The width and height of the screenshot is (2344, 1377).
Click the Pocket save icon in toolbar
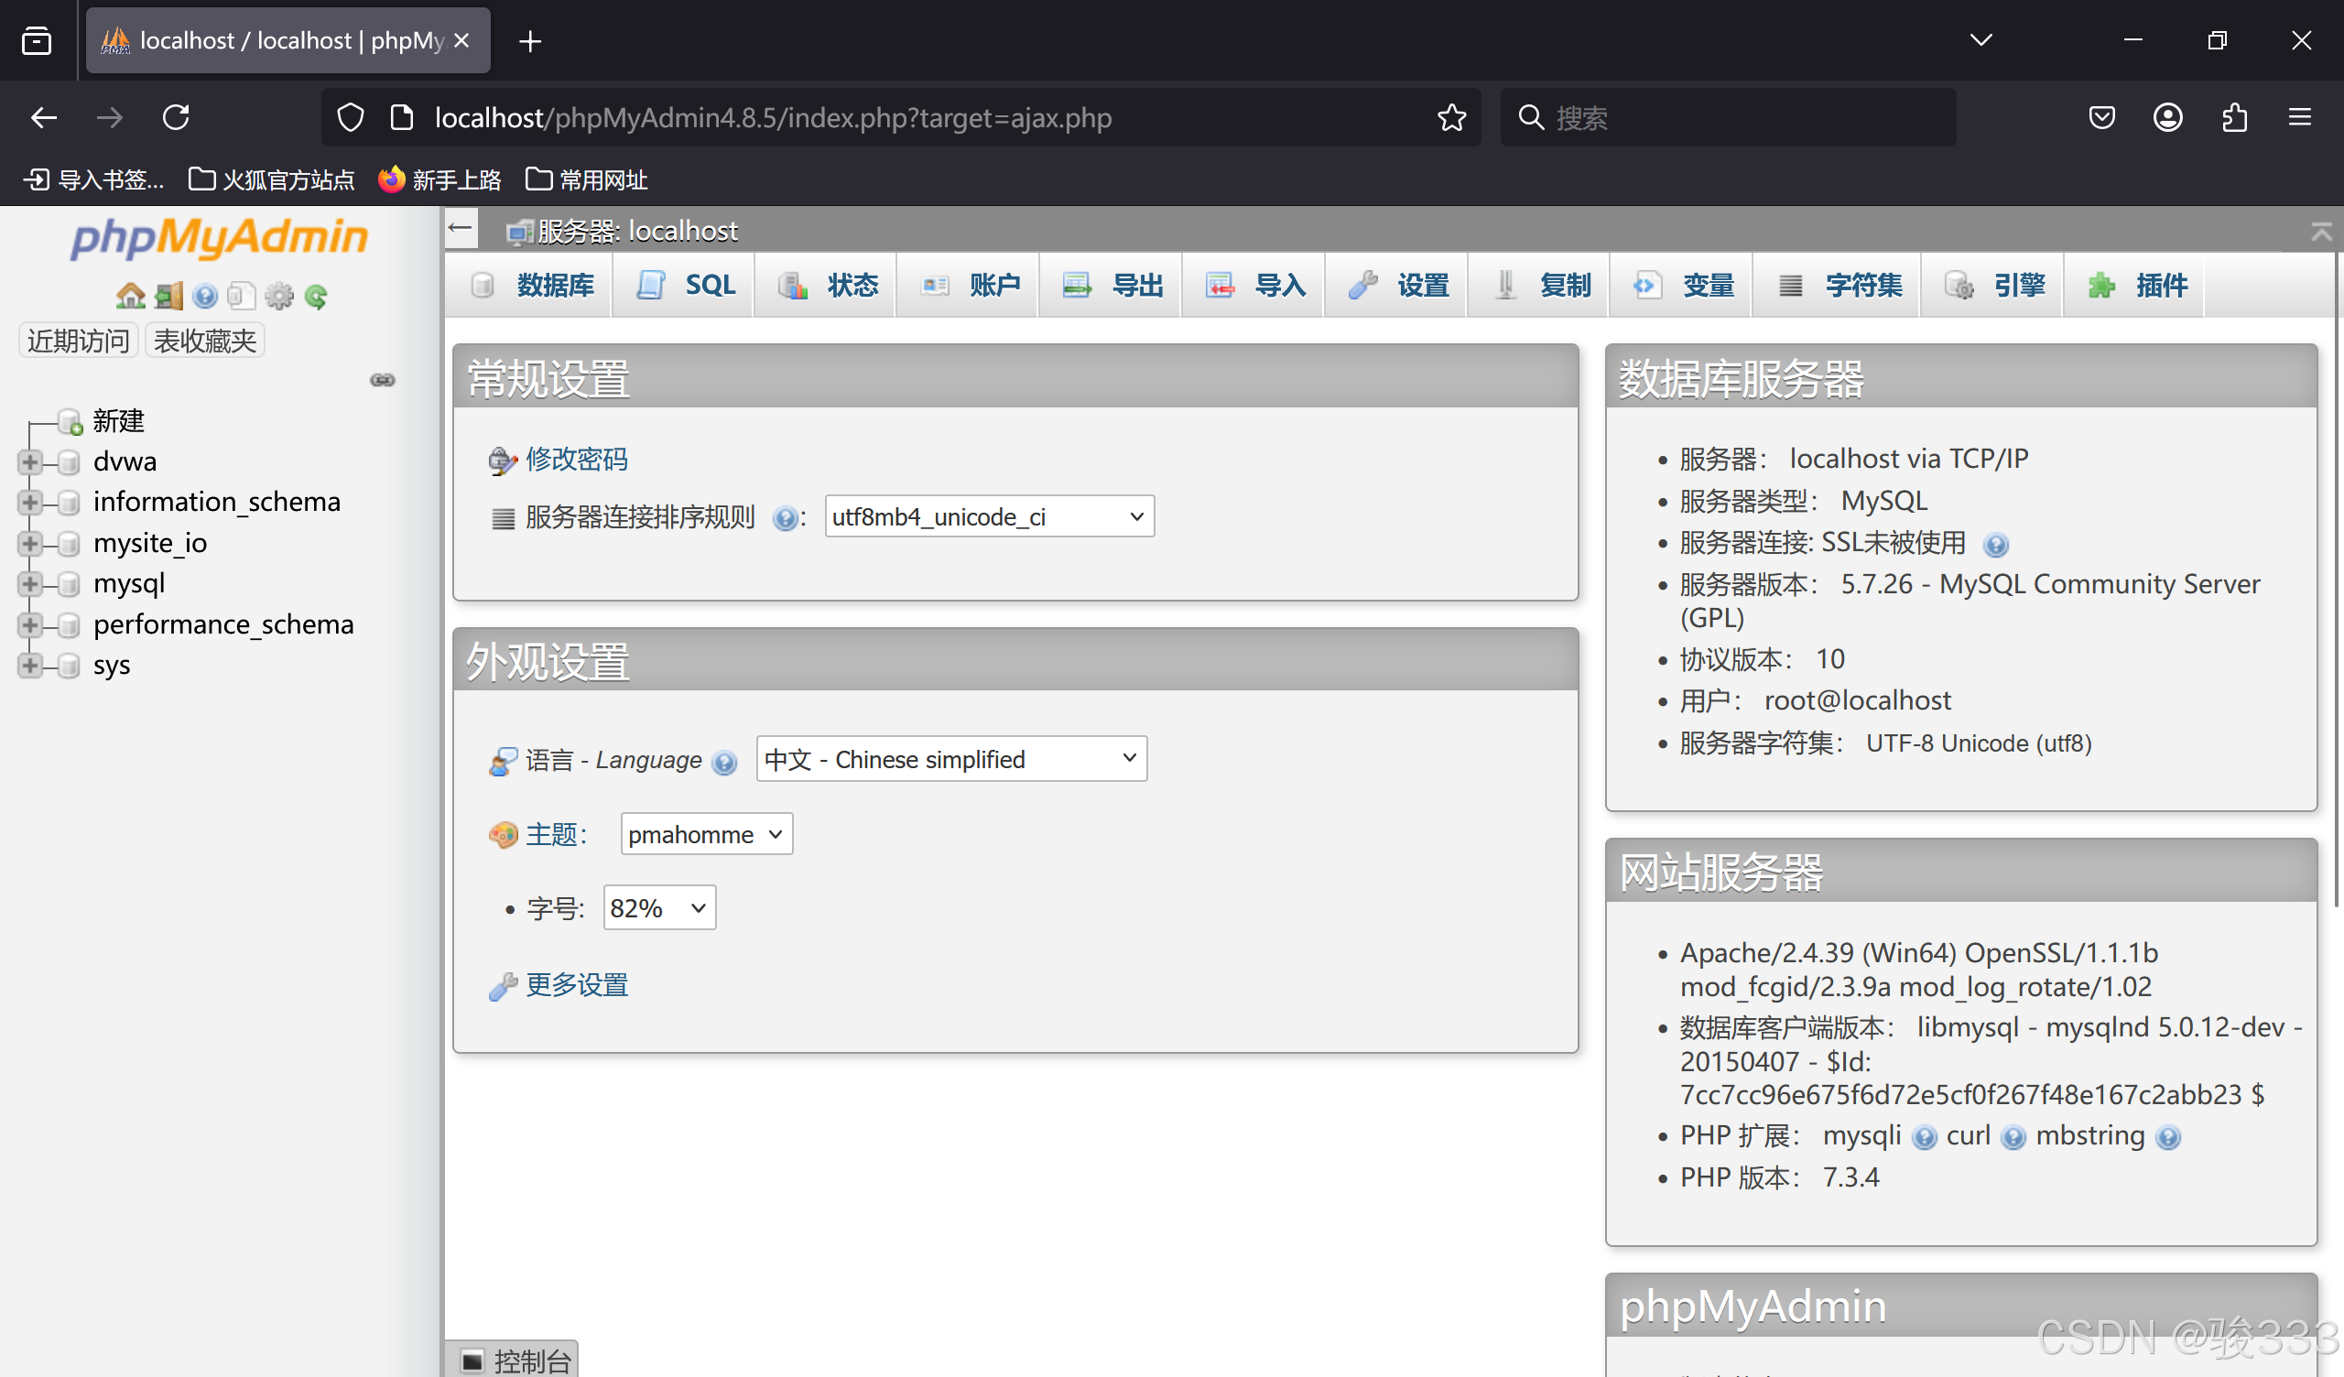(2101, 118)
